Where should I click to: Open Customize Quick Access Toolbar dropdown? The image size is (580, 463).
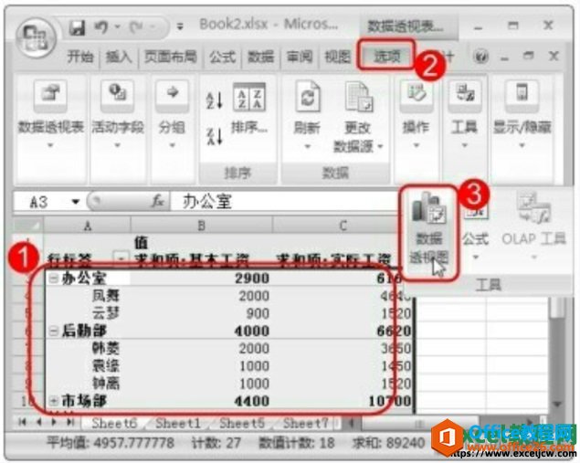pos(180,27)
